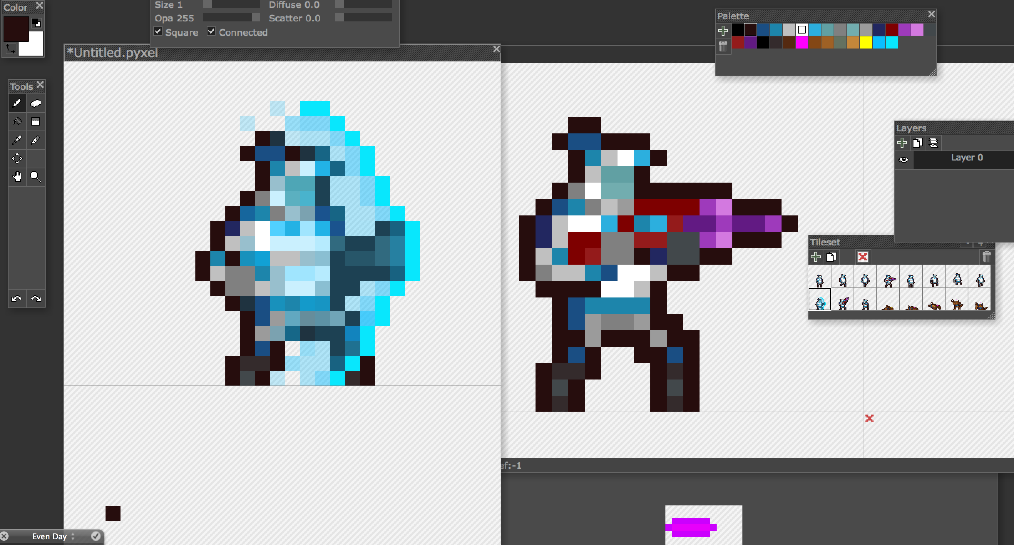Open the Even Day selector stepper
The image size is (1014, 545).
pos(73,536)
